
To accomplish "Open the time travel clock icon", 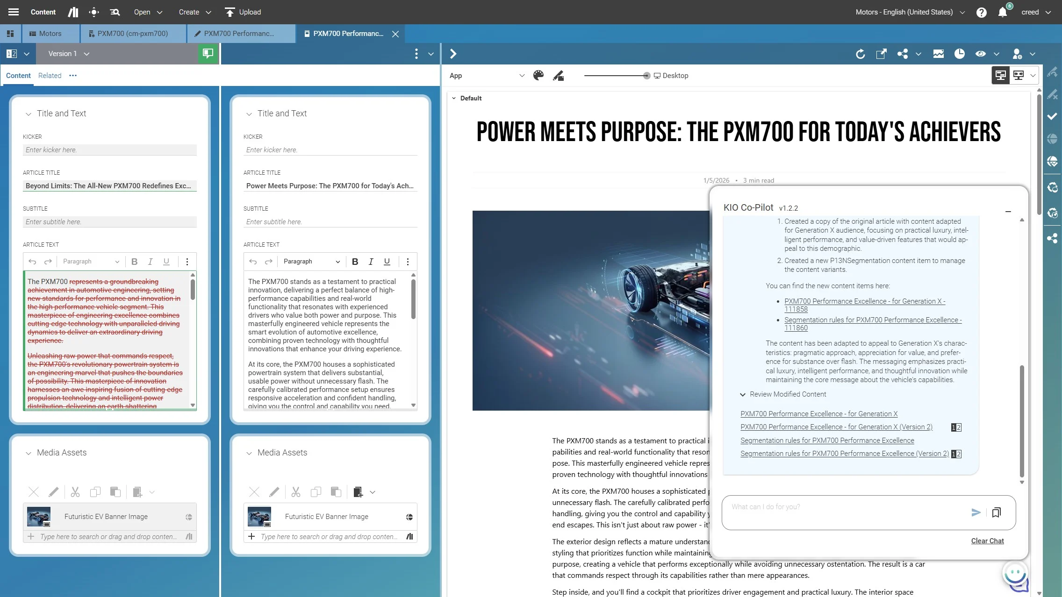I will point(960,54).
